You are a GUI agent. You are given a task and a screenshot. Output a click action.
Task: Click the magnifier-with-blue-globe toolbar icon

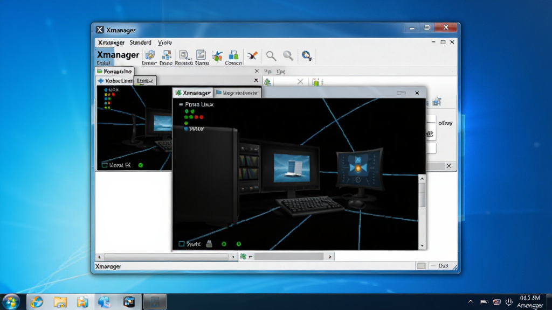[x=307, y=56]
